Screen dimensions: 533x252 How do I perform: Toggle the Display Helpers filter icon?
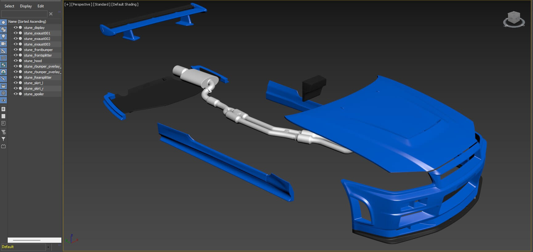(x=3, y=51)
